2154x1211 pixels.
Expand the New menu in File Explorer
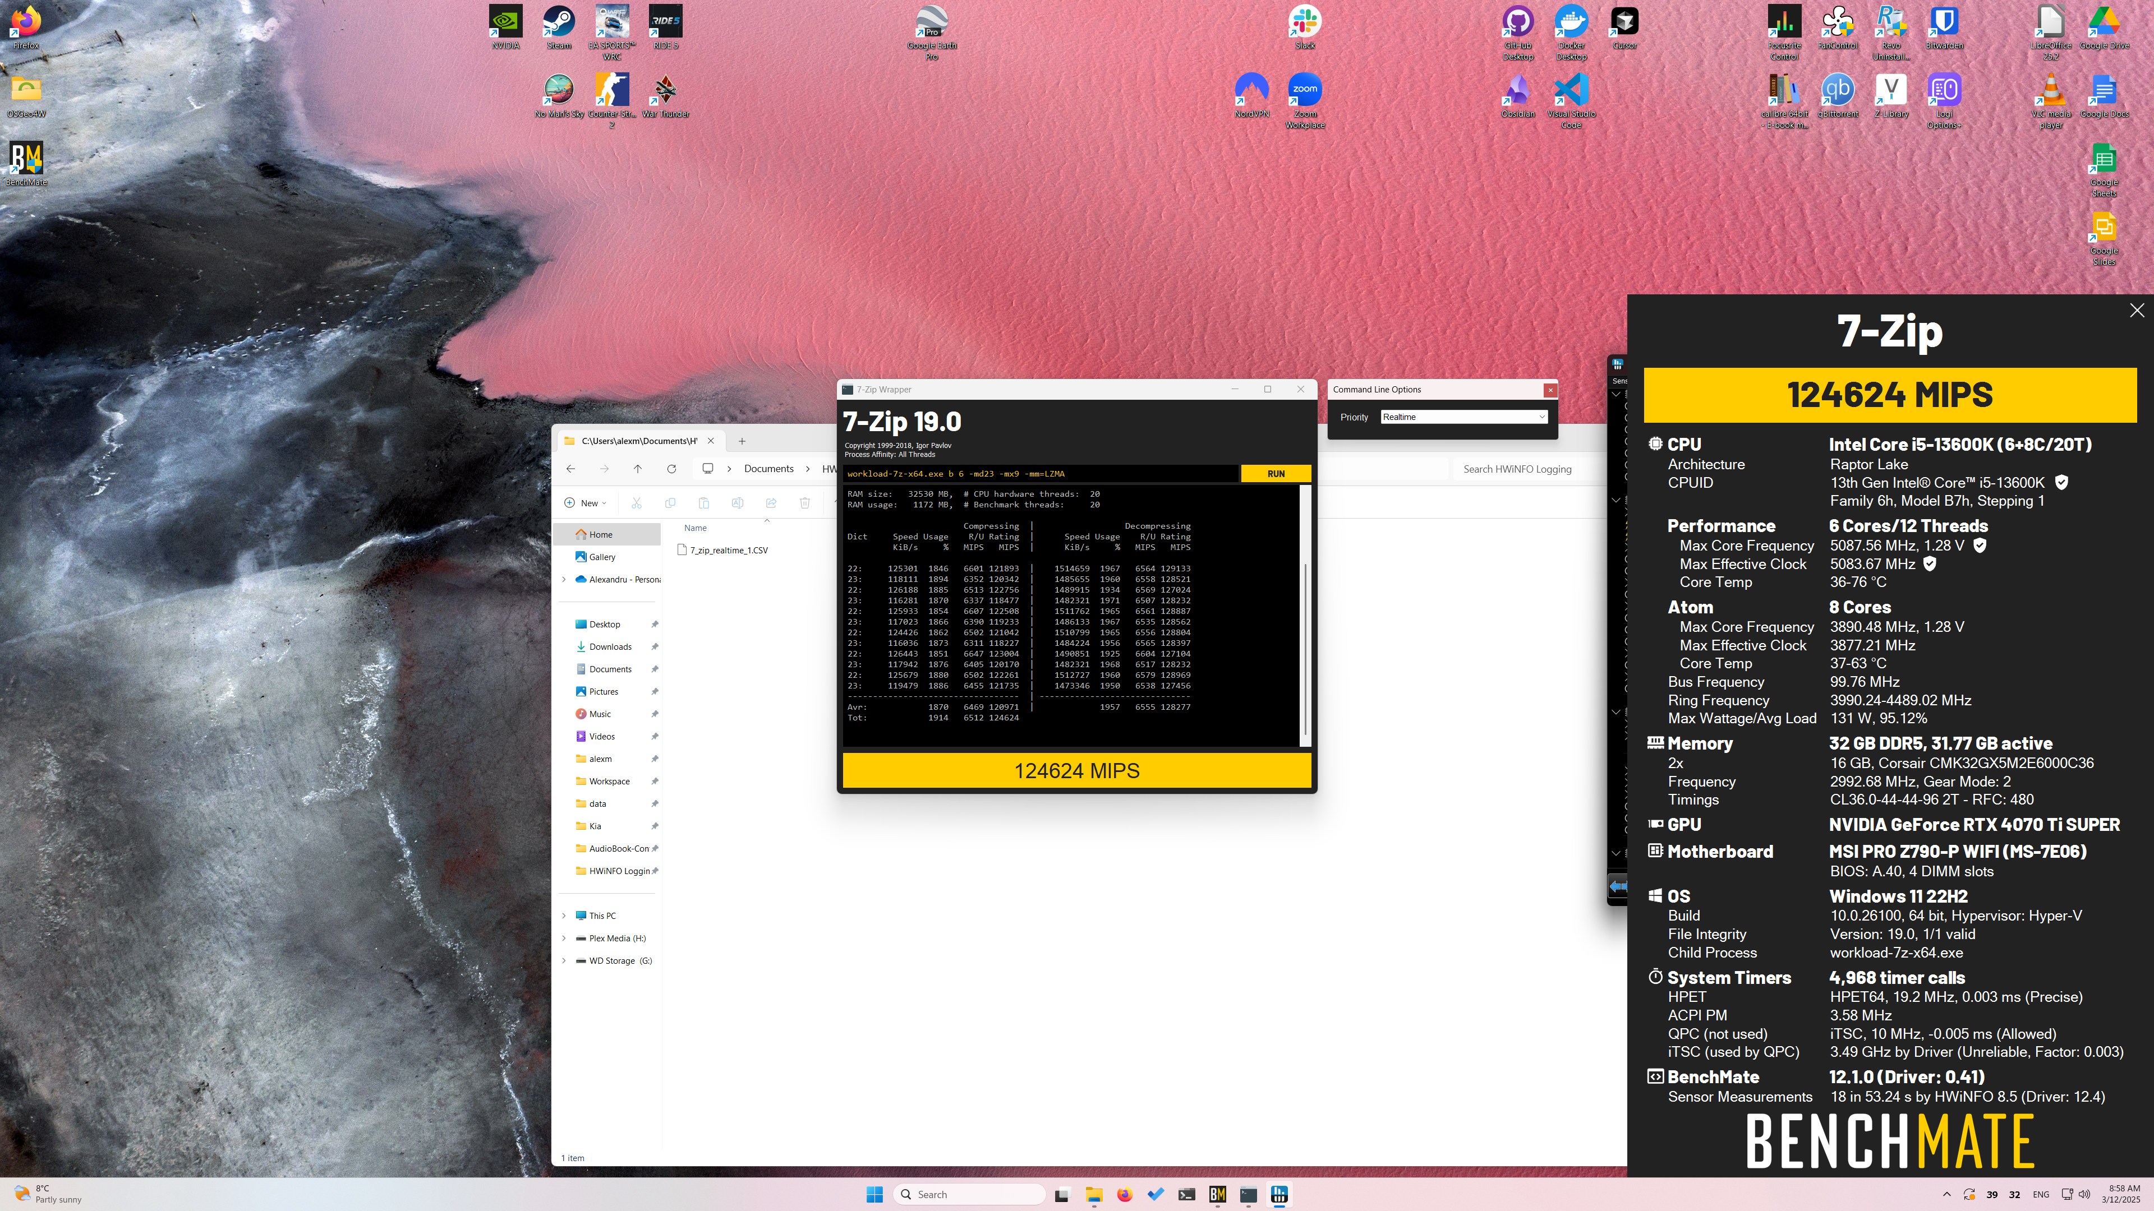[x=585, y=503]
